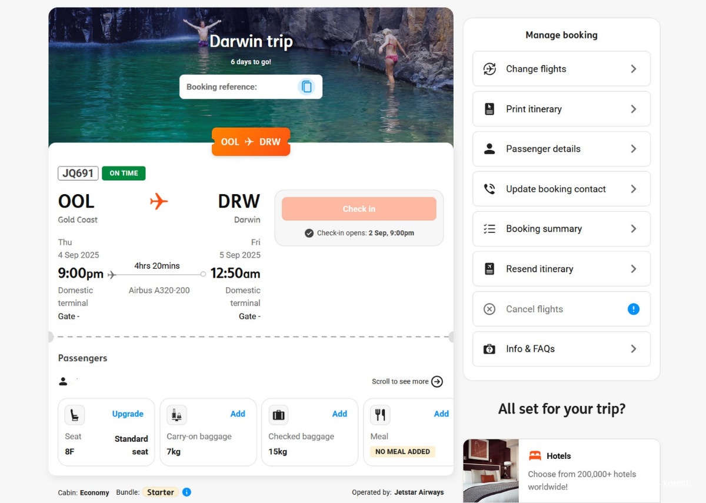The height and width of the screenshot is (503, 706).
Task: Copy the booking reference with the clipboard icon
Action: tap(307, 87)
